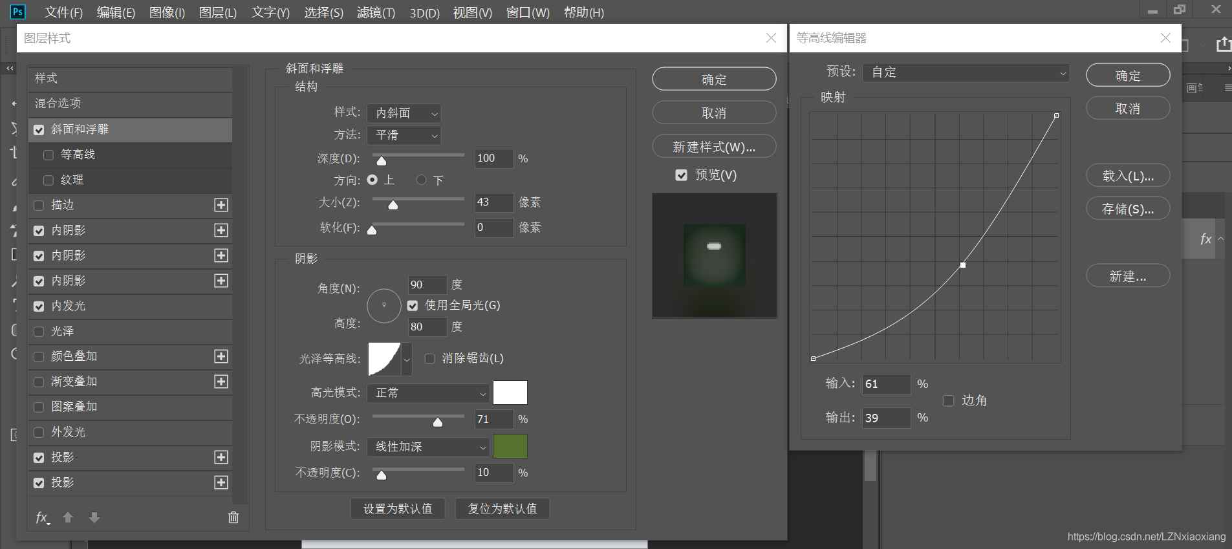Screen dimensions: 1232x549
Task: Open 高光模式 dropdown showing 正常
Action: point(428,393)
